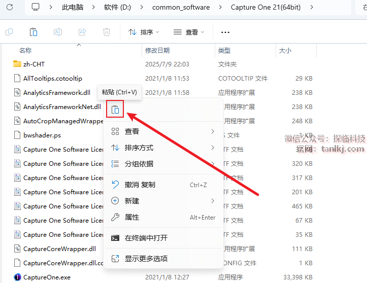367x283 pixels.
Task: Click the paste icon in toolbar
Action: tap(34, 32)
